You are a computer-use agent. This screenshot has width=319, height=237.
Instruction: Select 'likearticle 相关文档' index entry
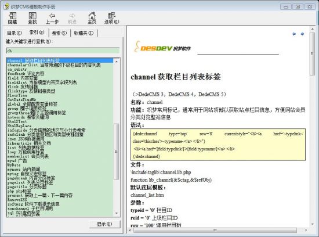(x=29, y=143)
